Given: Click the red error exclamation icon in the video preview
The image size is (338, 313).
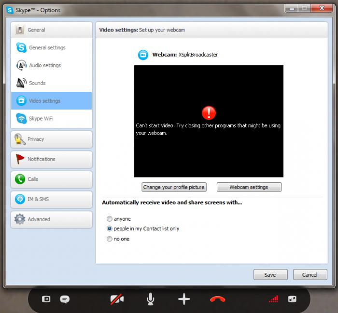Looking at the screenshot, I should point(209,113).
